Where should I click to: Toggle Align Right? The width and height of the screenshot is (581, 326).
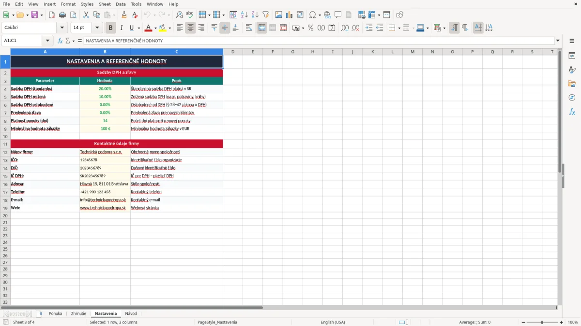(x=201, y=28)
